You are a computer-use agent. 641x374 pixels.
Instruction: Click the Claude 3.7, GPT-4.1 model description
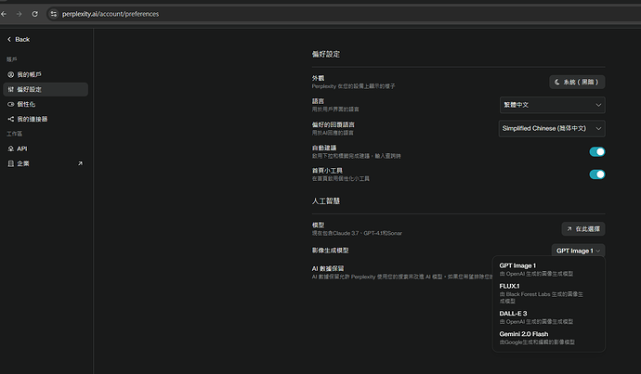357,233
